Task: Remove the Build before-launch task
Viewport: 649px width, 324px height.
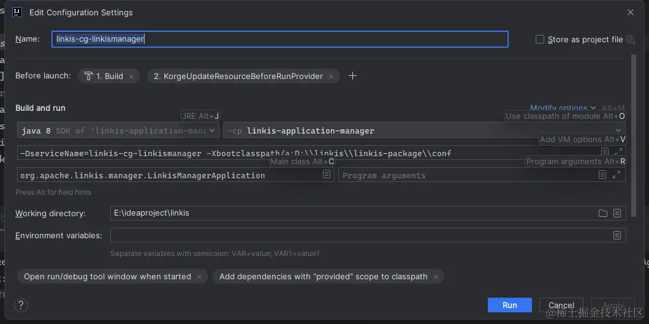Action: [131, 77]
